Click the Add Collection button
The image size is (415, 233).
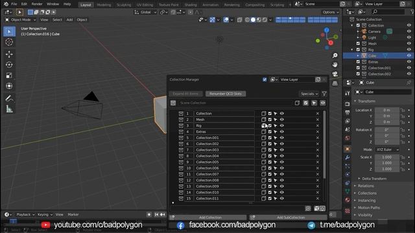208,217
